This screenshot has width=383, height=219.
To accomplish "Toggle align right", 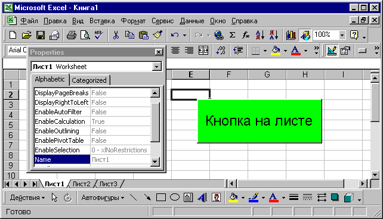I will click(189, 51).
